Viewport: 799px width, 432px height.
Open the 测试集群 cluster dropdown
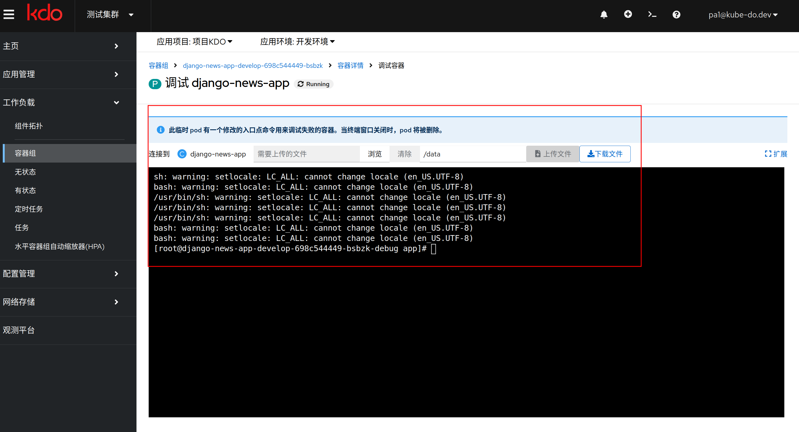[110, 15]
